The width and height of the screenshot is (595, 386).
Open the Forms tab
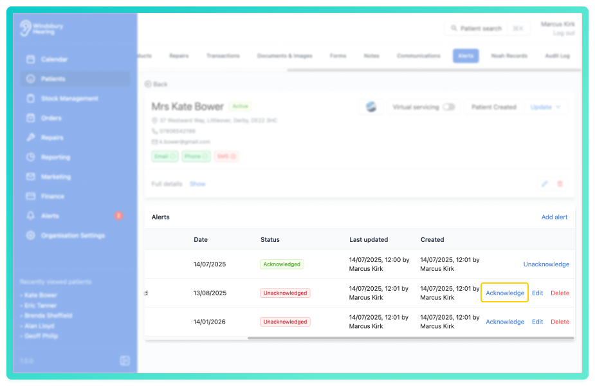[x=338, y=56]
